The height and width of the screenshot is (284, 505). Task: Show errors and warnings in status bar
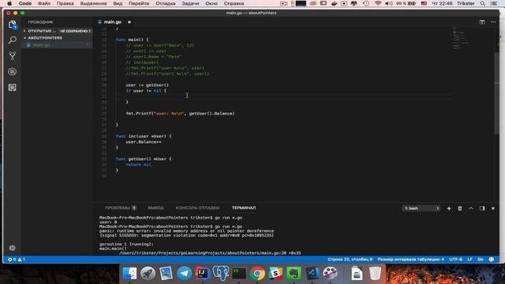[17, 260]
